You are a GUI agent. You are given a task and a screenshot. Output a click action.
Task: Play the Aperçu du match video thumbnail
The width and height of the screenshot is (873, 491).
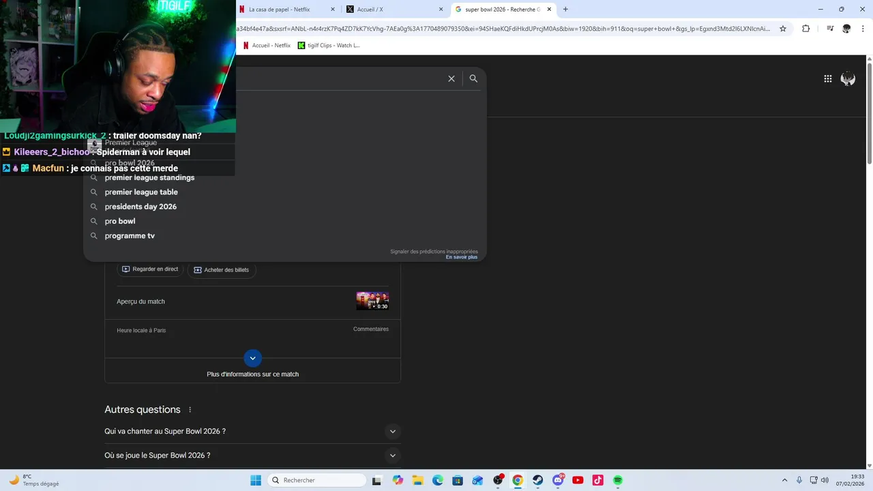pyautogui.click(x=372, y=301)
